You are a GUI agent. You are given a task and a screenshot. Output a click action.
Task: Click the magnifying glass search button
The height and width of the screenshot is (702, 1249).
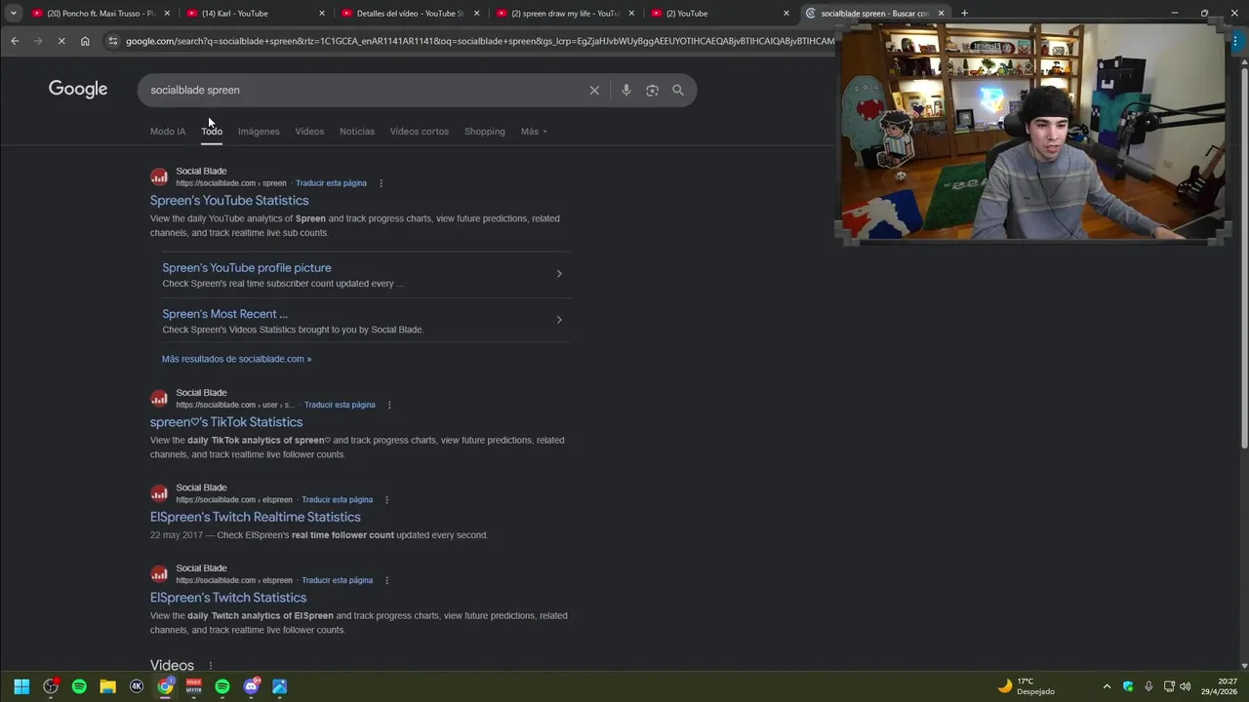pos(678,90)
